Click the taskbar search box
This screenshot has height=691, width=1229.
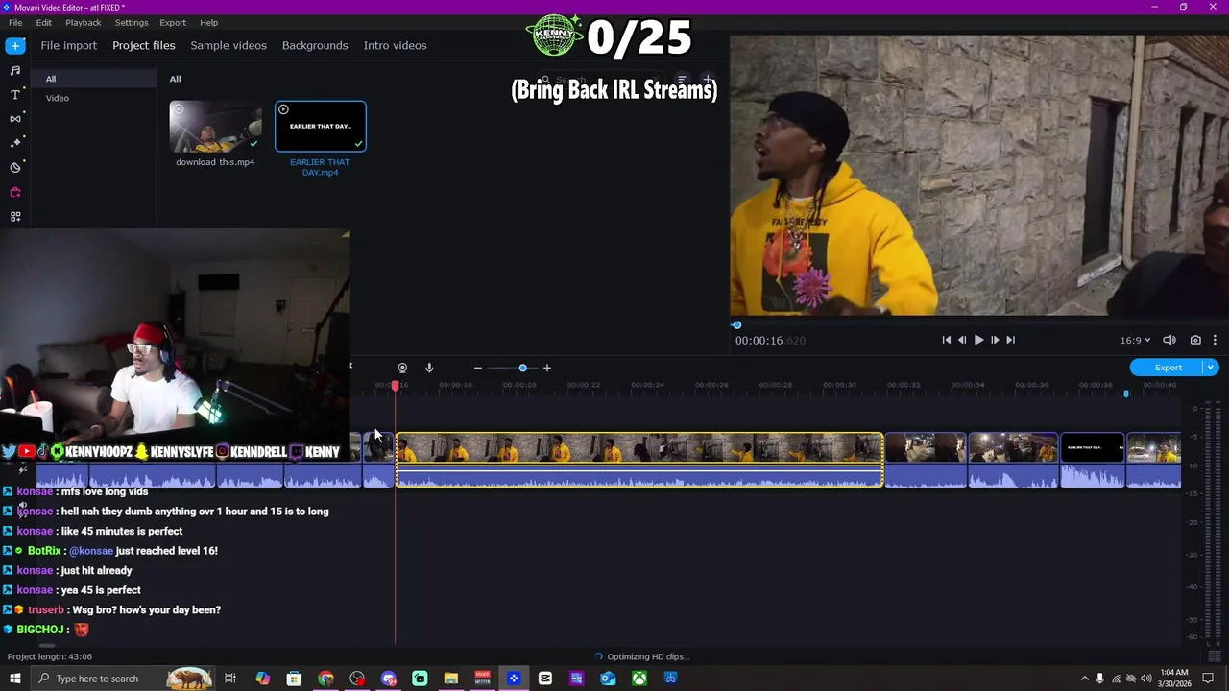pyautogui.click(x=121, y=679)
